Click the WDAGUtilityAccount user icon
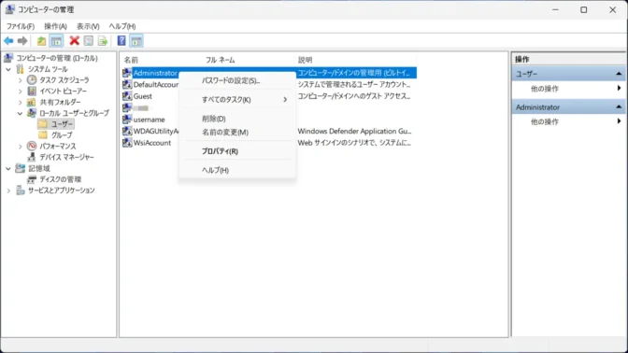 [127, 131]
